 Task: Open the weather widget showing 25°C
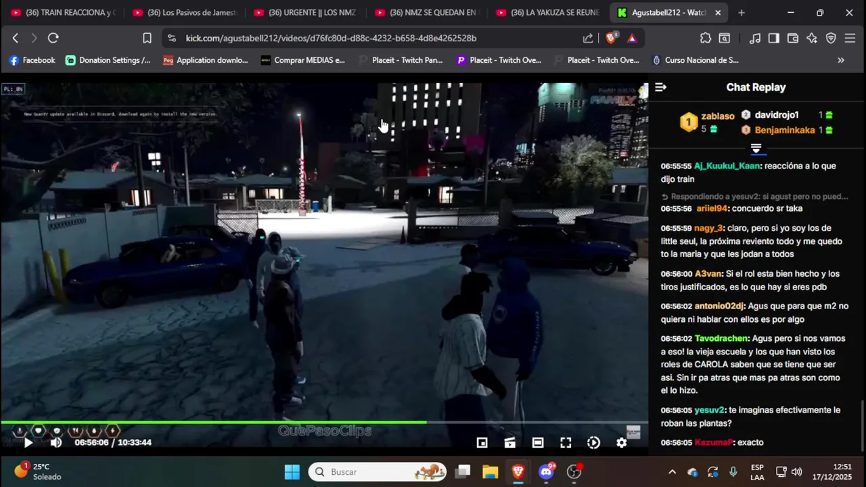(38, 472)
